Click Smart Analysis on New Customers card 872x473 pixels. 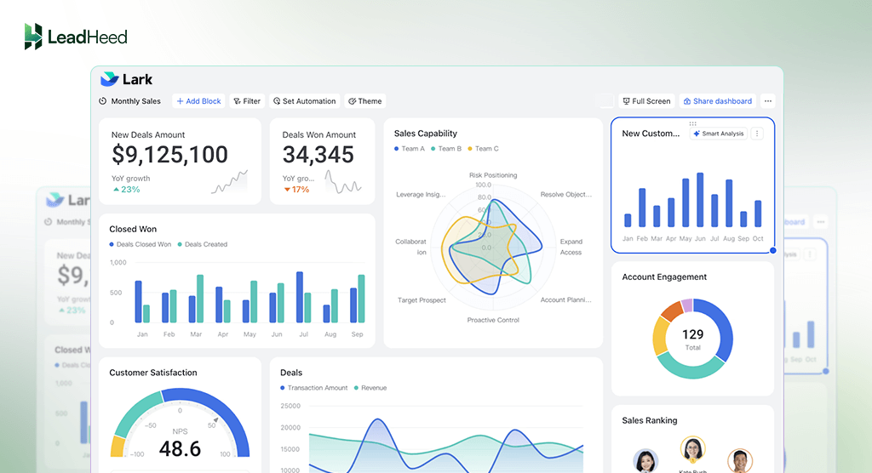point(719,134)
